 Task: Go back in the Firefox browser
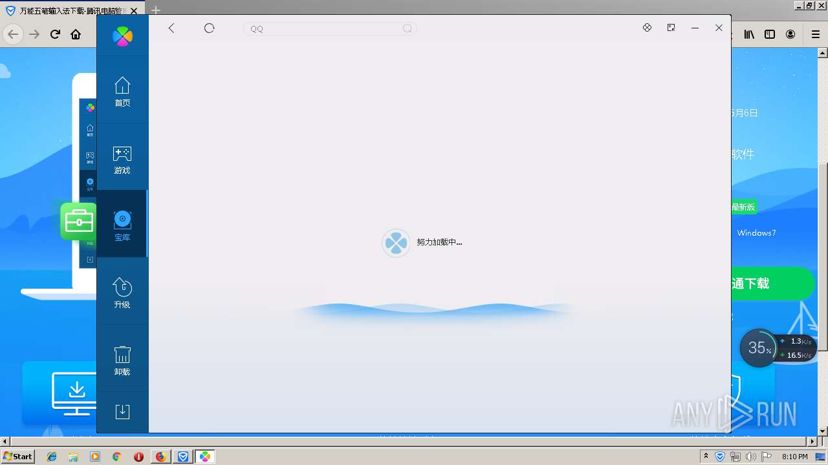coord(14,34)
